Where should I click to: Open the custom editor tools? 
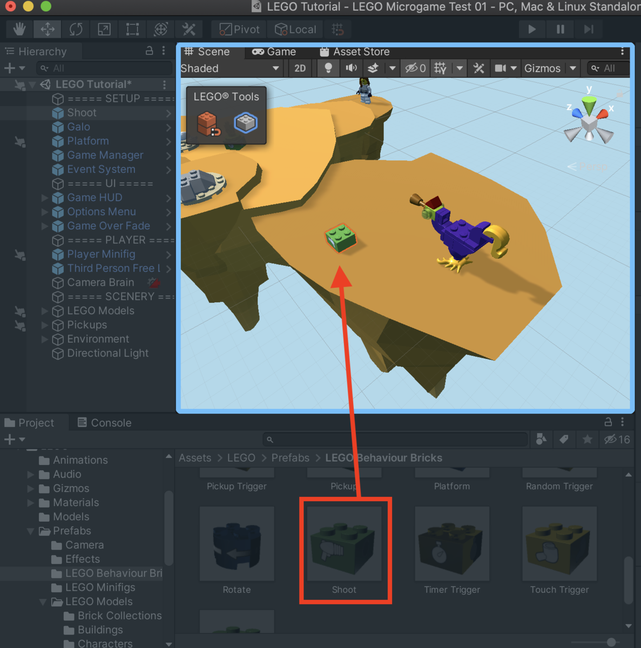coord(189,29)
